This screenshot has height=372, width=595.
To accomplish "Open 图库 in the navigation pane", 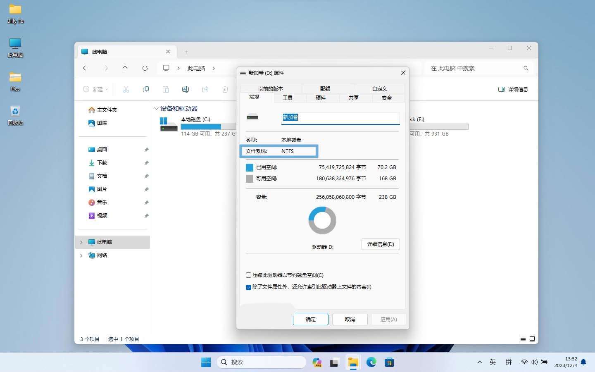I will [x=98, y=123].
